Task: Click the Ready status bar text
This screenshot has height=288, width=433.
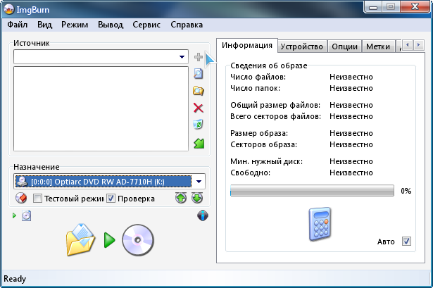Action: [15, 279]
